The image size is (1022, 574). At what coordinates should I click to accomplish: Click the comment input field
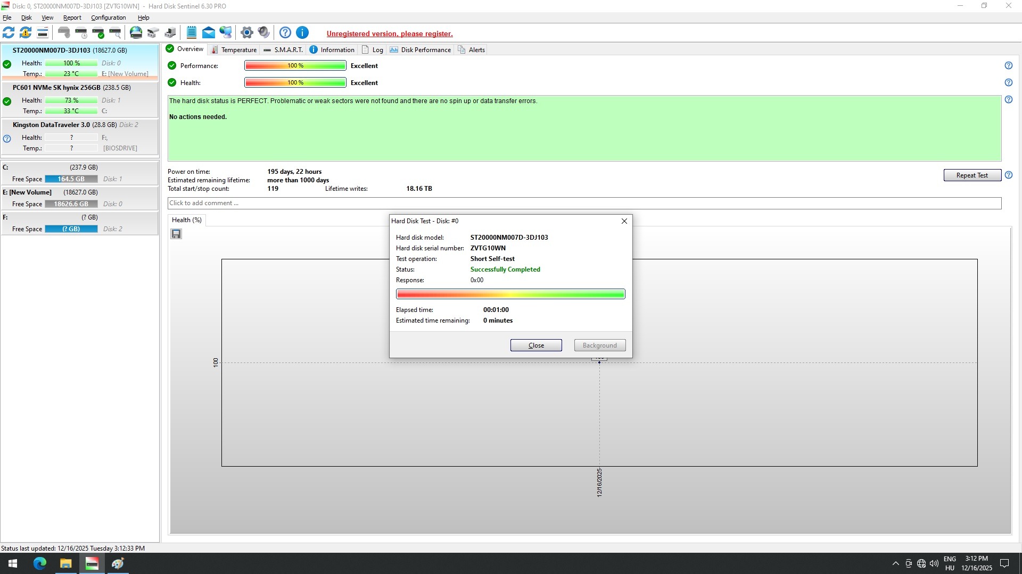click(x=584, y=203)
